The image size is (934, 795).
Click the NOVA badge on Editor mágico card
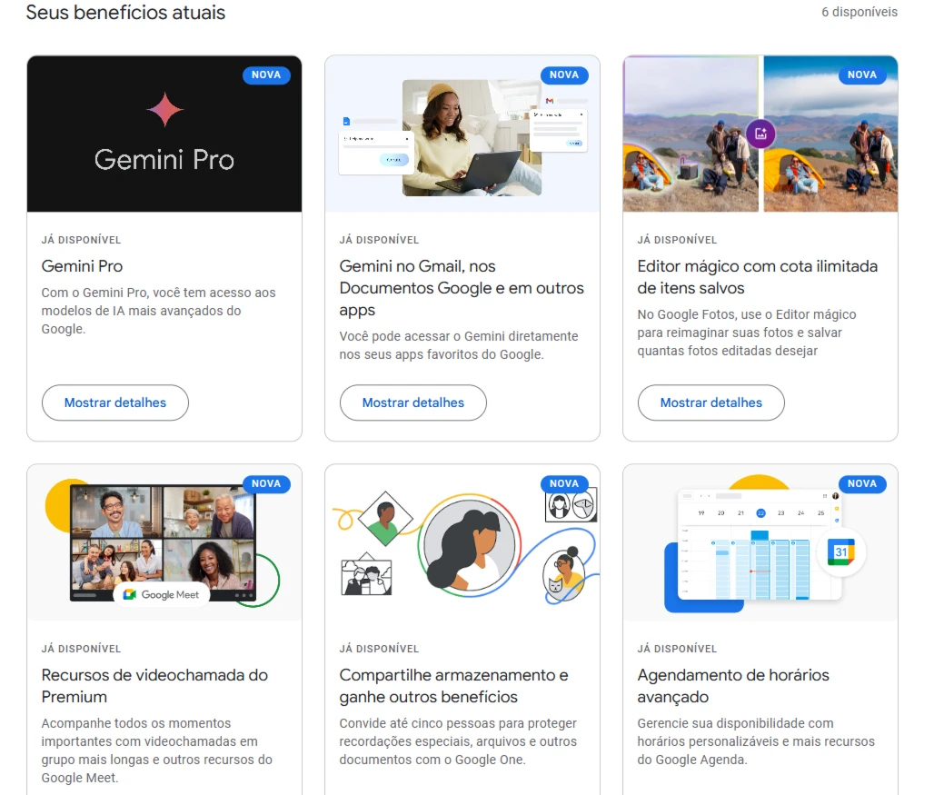[862, 75]
